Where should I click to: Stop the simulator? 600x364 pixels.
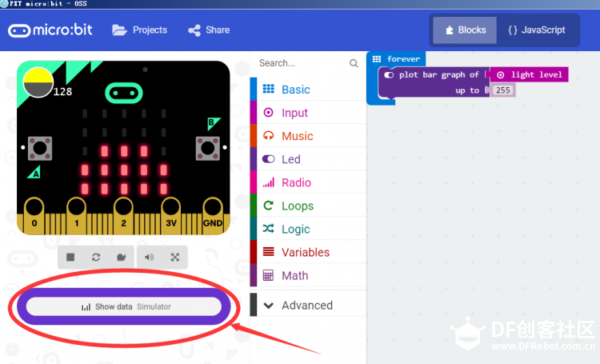pos(70,258)
